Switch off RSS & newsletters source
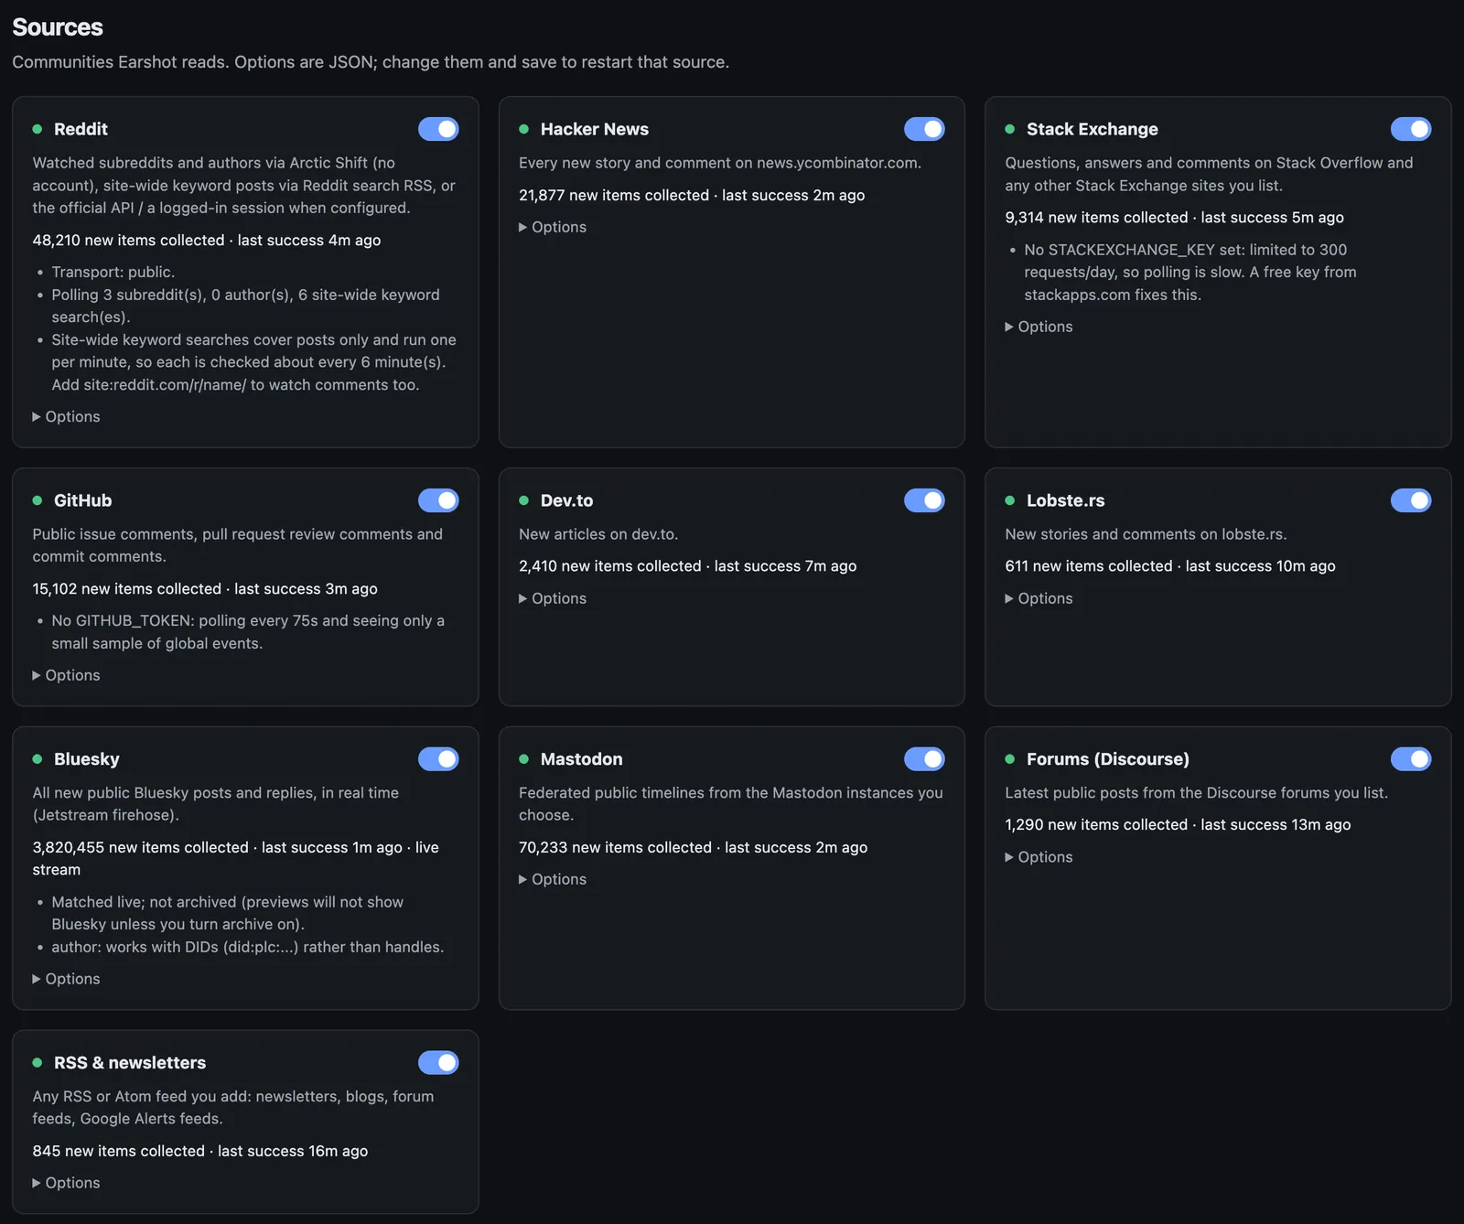This screenshot has height=1224, width=1464. 438,1063
